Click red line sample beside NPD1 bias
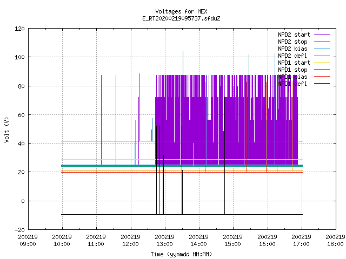346x259 pixels. (322, 77)
